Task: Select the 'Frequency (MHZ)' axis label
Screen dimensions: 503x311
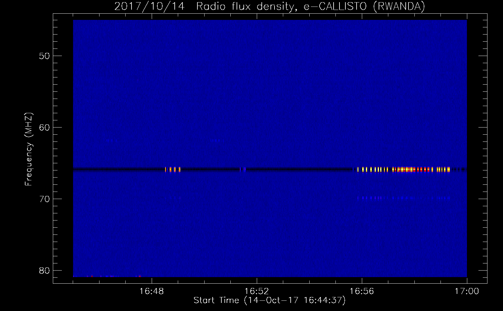Action: [x=29, y=149]
